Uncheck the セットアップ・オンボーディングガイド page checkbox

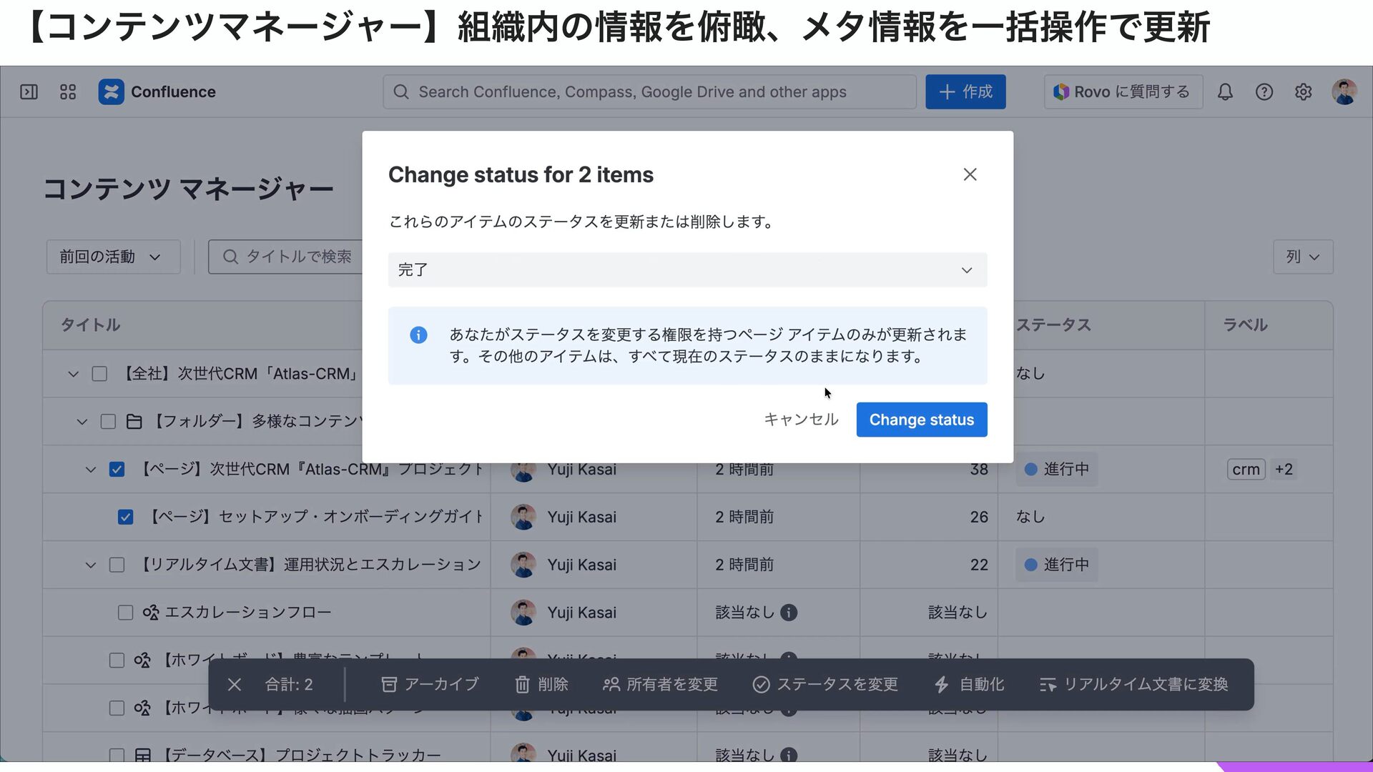pyautogui.click(x=125, y=517)
